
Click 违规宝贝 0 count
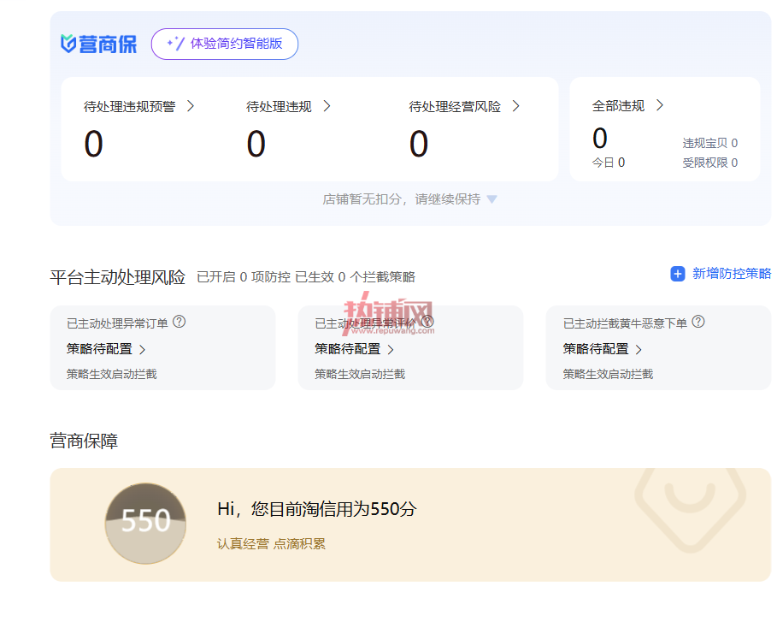coord(710,144)
